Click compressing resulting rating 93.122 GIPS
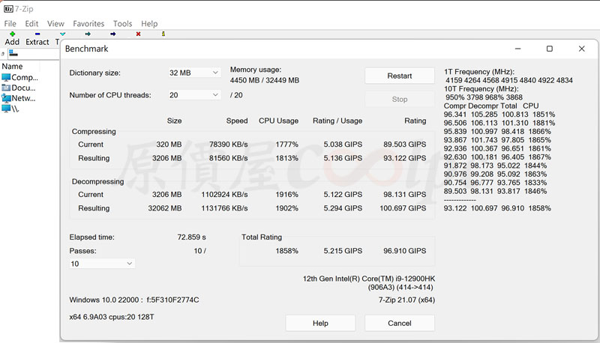 404,158
